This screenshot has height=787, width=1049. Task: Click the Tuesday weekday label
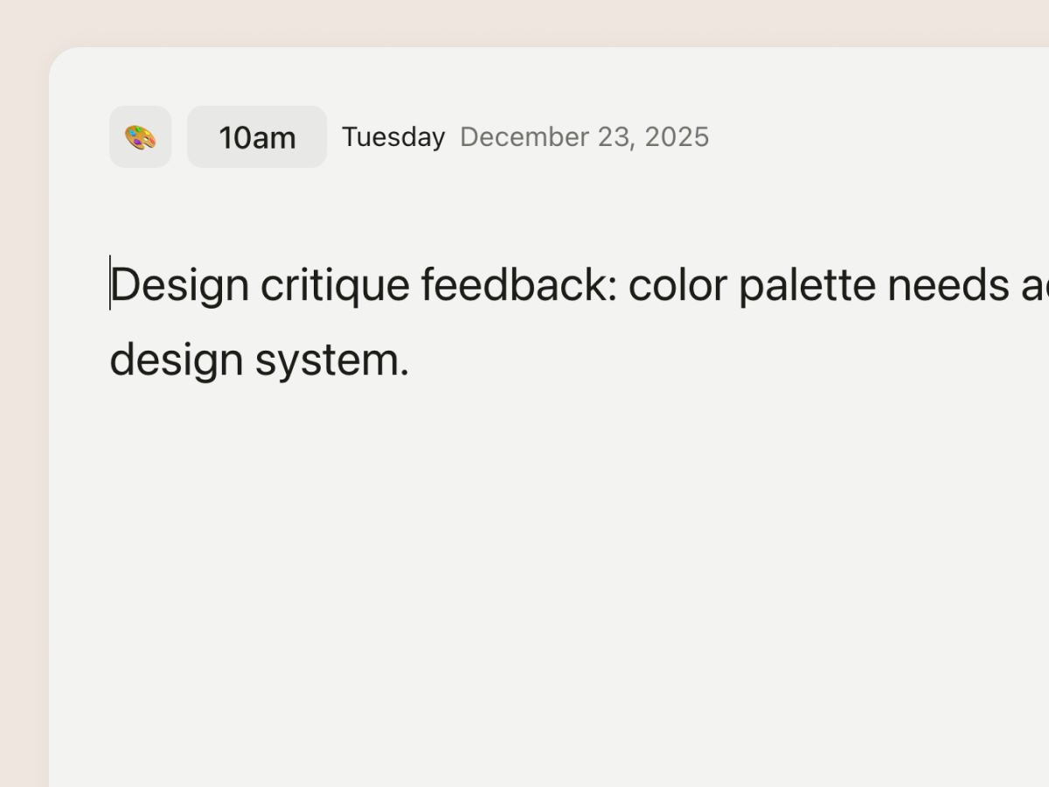(x=393, y=137)
